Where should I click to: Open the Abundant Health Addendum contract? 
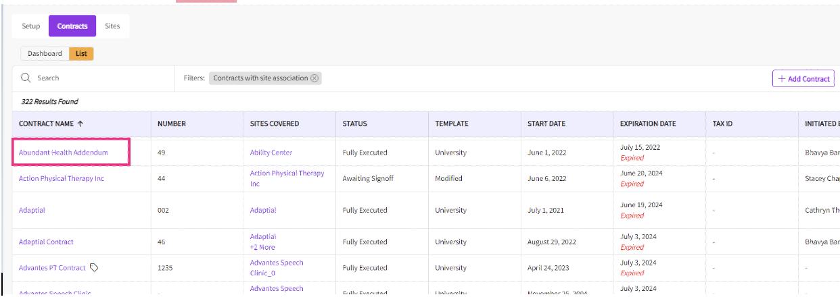[x=64, y=153]
